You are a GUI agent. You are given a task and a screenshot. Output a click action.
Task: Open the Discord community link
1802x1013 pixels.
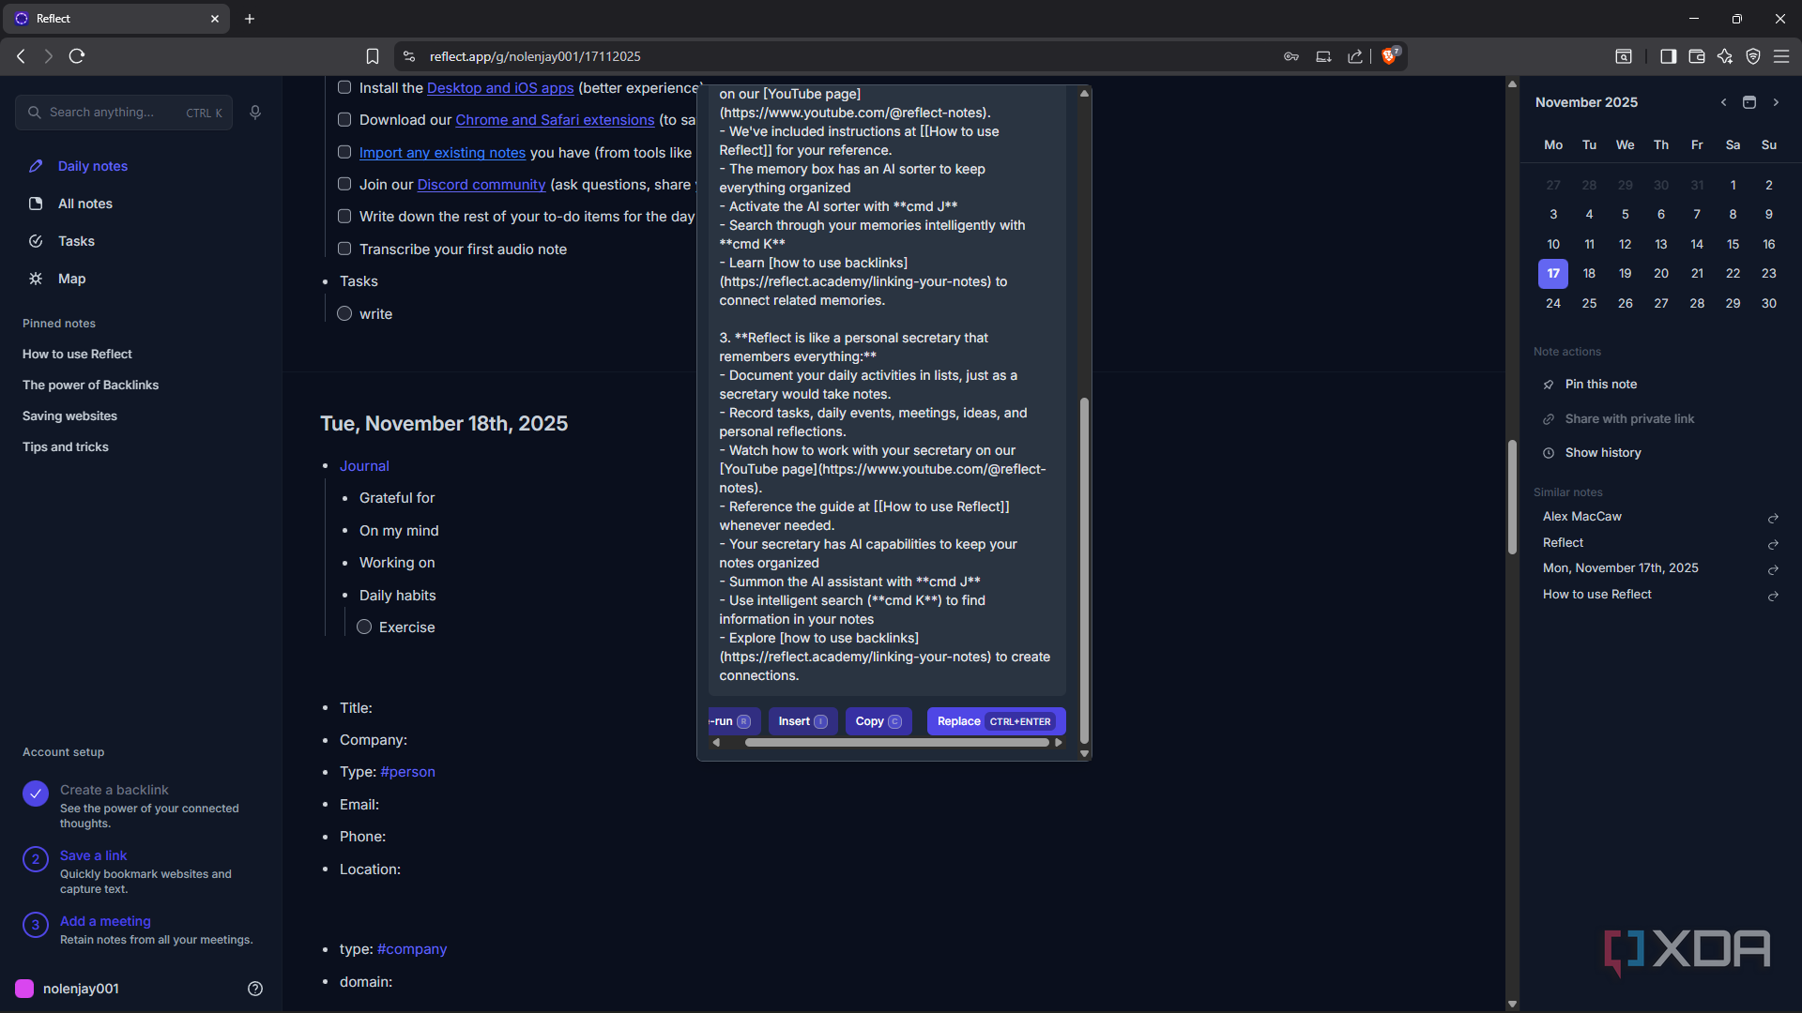(481, 185)
